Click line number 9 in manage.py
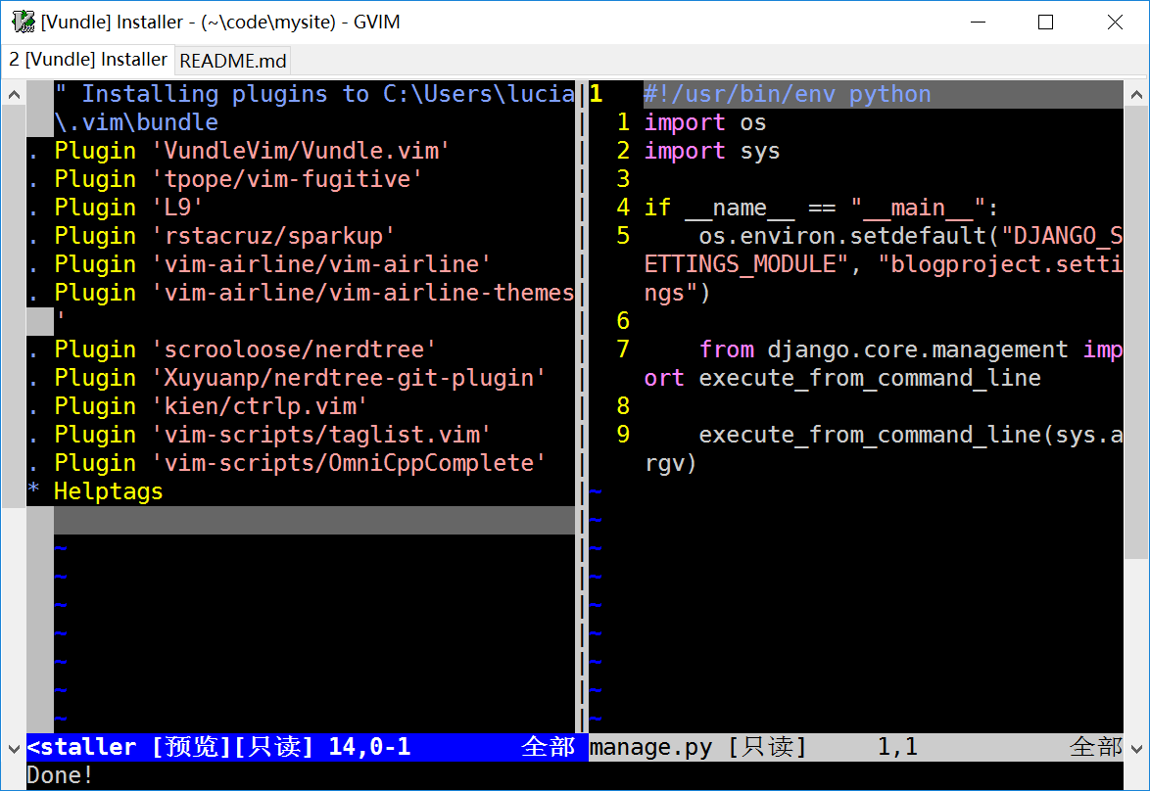The height and width of the screenshot is (791, 1150). coord(623,435)
